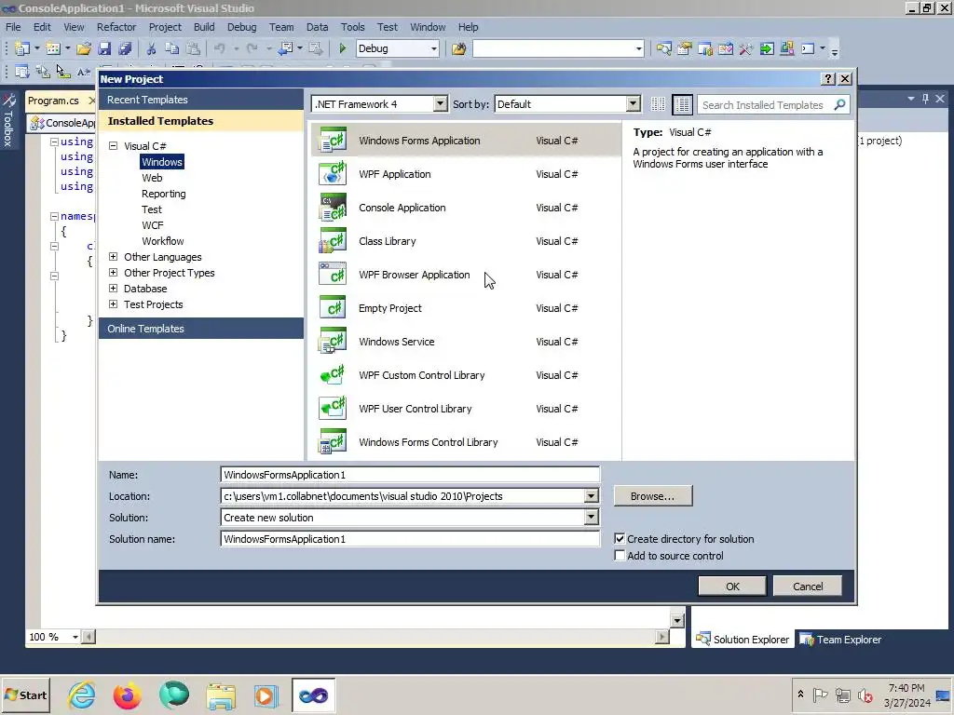The width and height of the screenshot is (954, 715).
Task: Click the Add New Item toolbar icon
Action: click(x=53, y=48)
